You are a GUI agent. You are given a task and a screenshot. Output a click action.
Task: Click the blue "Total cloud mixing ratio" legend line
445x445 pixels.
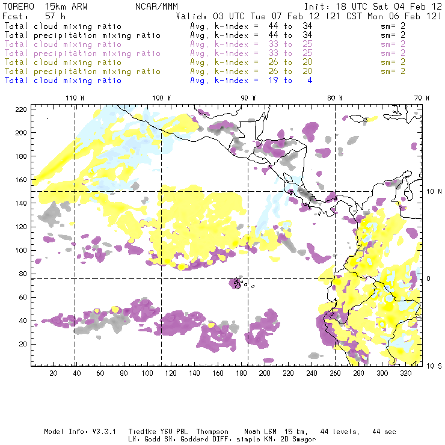coord(63,81)
